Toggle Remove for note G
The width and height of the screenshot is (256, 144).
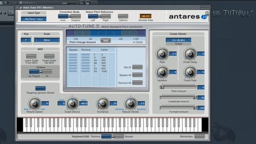tap(85, 58)
